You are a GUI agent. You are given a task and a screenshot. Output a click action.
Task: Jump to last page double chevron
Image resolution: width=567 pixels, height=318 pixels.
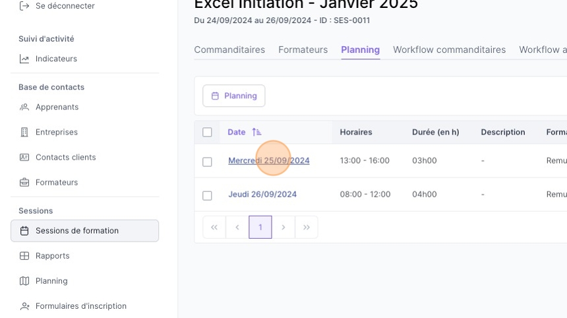[307, 227]
